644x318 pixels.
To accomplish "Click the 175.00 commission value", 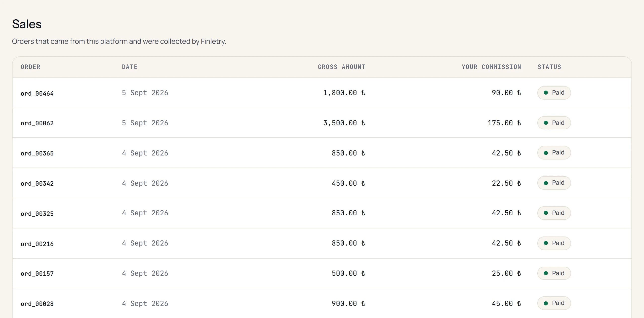I will (504, 123).
